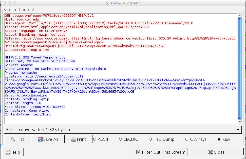Click the filter checkmark icon
Screen dimensions: 246x159
pos(139,152)
